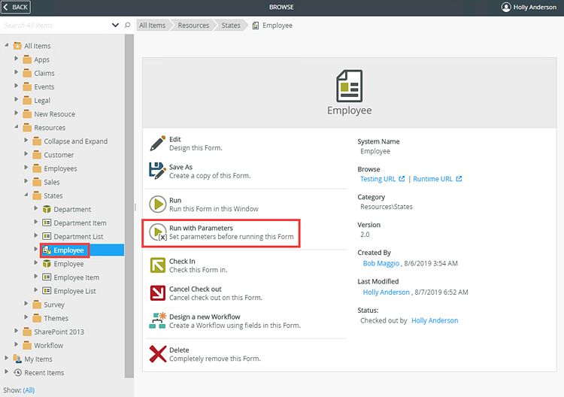Click the red Cancel Check out icon
564x397 pixels.
click(157, 293)
